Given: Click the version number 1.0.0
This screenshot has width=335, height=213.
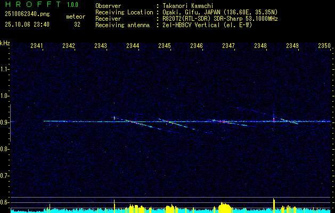Looking at the screenshot, I should coord(72,5).
